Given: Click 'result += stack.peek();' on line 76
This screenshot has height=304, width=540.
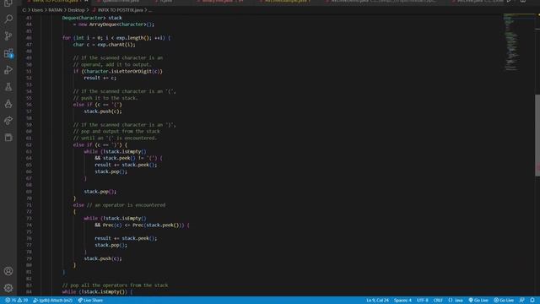Looking at the screenshot, I should [x=126, y=238].
